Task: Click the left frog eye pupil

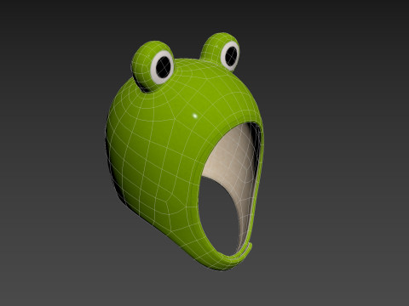Action: 164,67
